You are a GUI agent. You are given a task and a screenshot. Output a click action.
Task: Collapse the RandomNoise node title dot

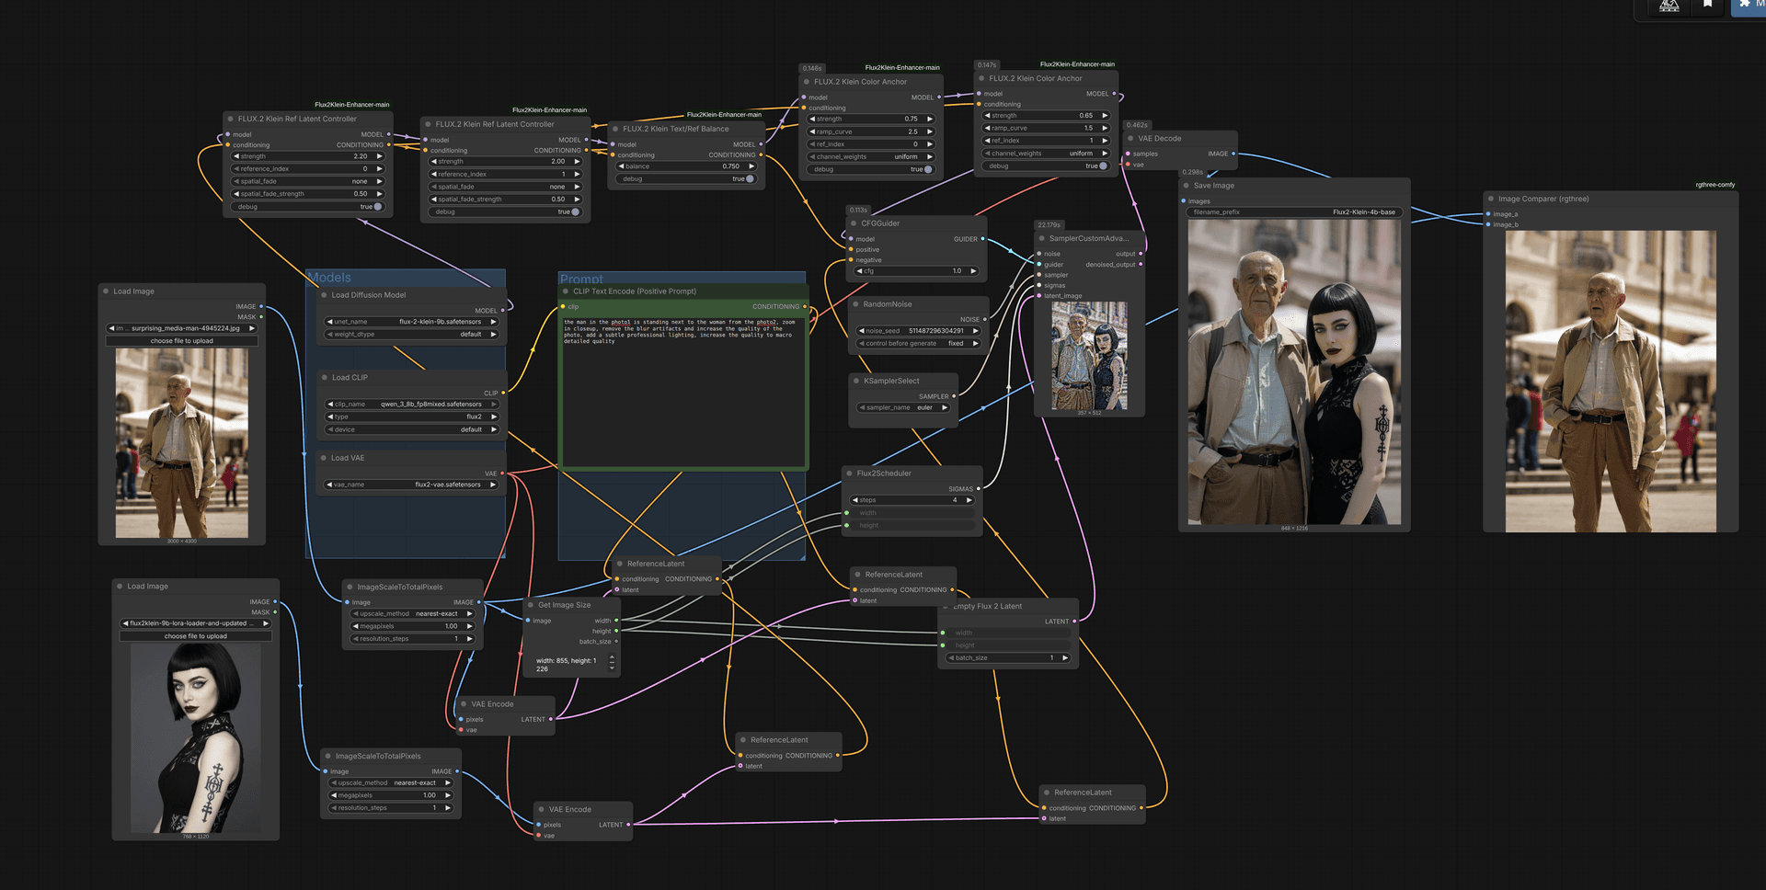click(x=854, y=304)
